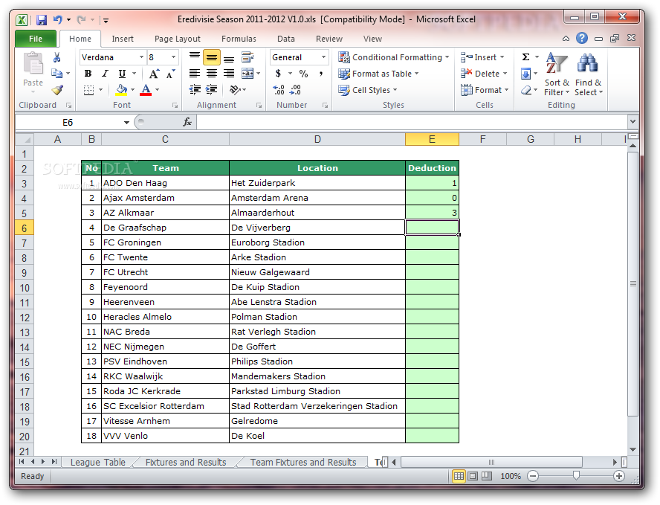
Task: Align text right
Action: (229, 74)
